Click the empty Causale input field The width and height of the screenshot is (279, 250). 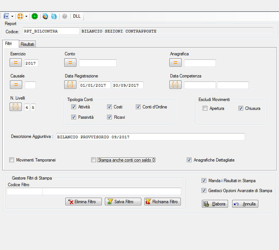[30, 85]
